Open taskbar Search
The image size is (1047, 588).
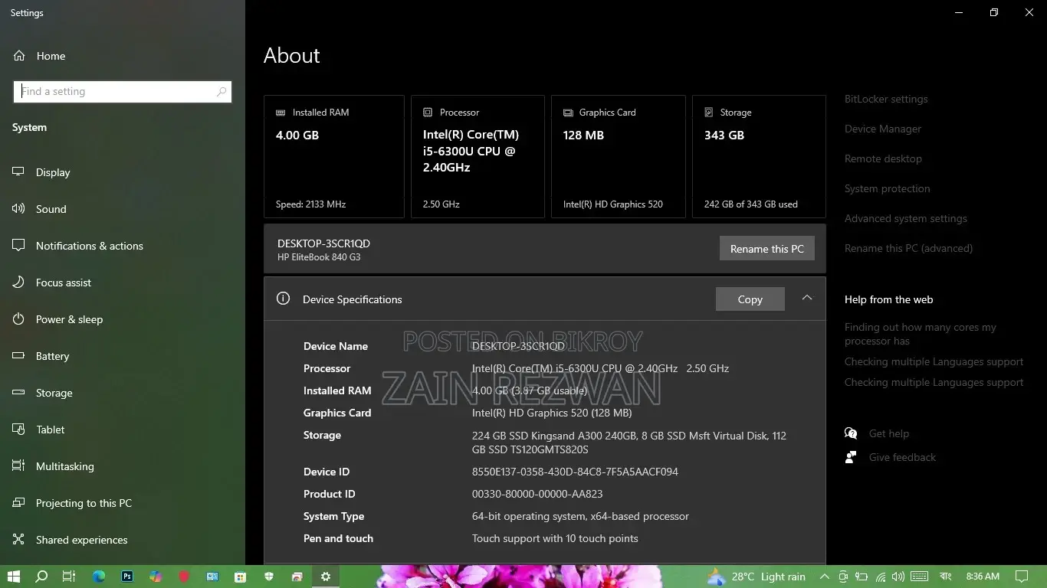pos(41,577)
